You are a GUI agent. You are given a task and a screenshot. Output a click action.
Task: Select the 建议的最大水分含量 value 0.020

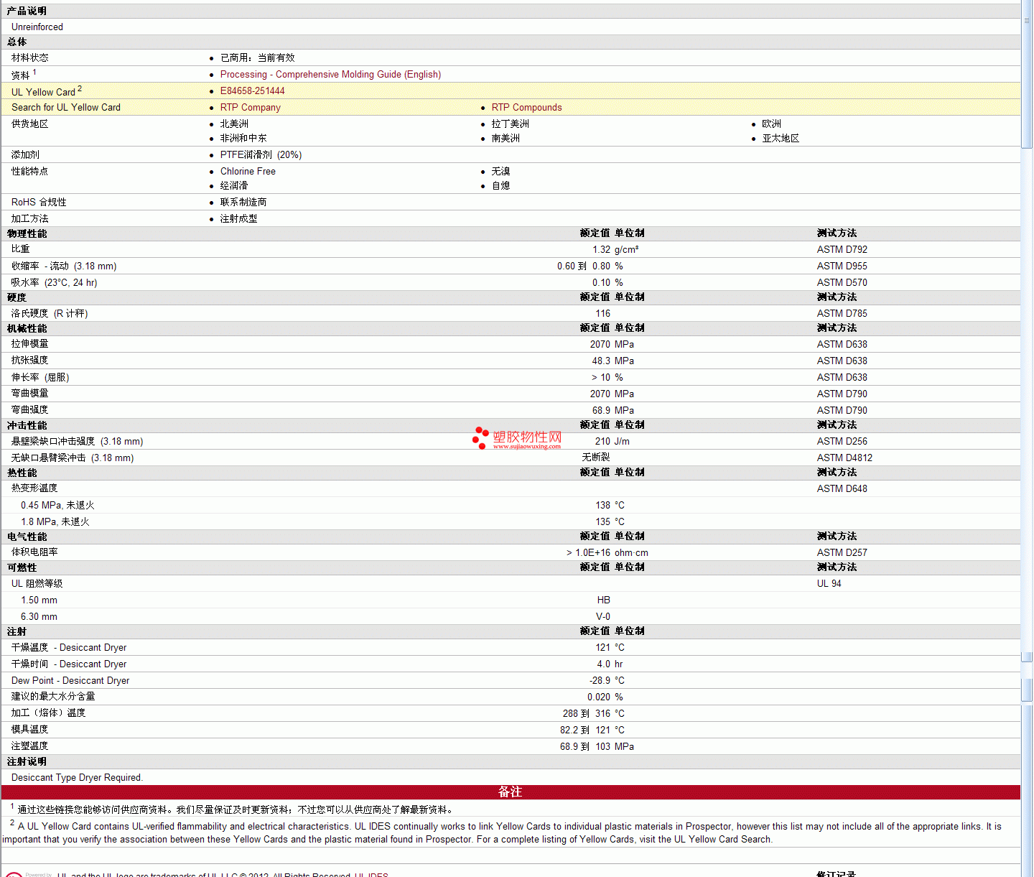599,697
